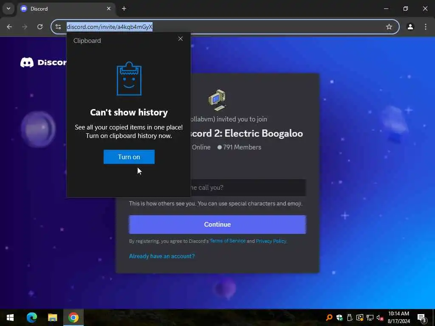
Task: Launch Microsoft Edge from the taskbar
Action: pyautogui.click(x=31, y=318)
